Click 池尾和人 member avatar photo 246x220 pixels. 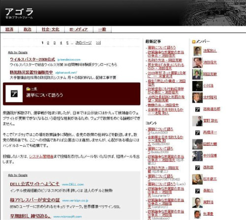tap(197, 51)
